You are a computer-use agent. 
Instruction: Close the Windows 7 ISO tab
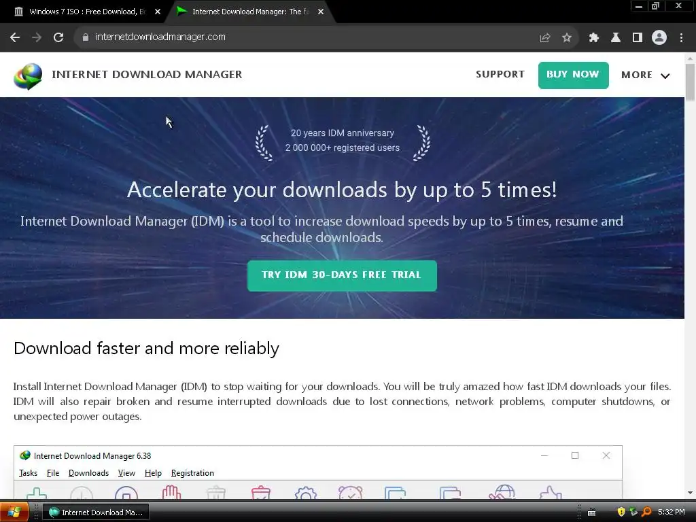pos(158,12)
